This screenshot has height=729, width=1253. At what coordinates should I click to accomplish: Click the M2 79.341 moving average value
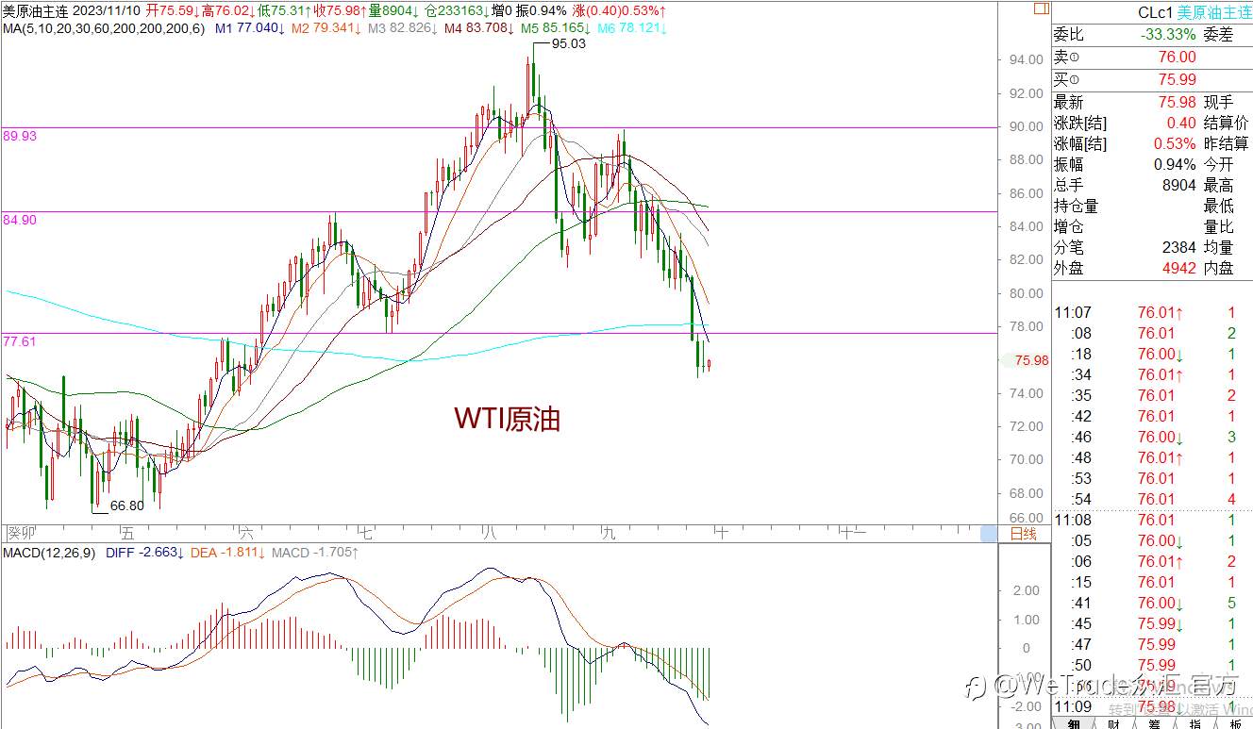point(326,28)
